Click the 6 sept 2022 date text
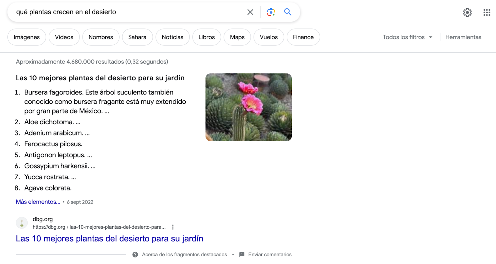This screenshot has width=496, height=264. (x=80, y=202)
